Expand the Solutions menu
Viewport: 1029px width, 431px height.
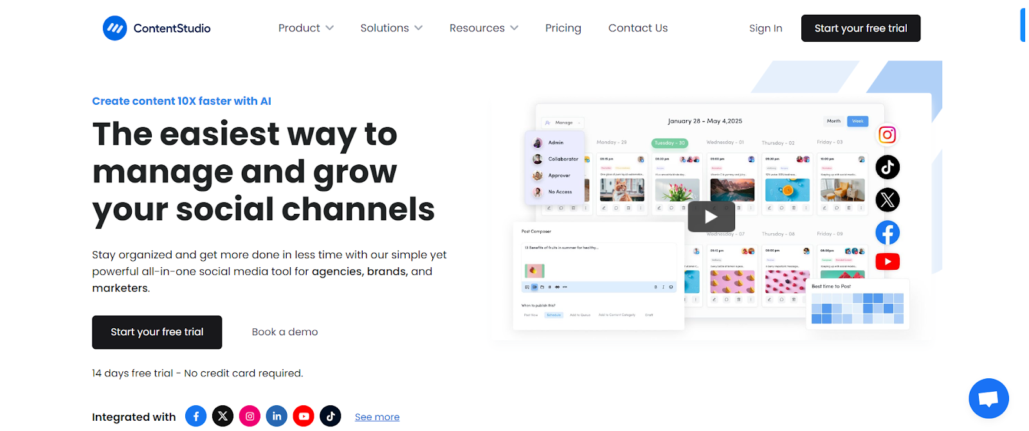(392, 28)
